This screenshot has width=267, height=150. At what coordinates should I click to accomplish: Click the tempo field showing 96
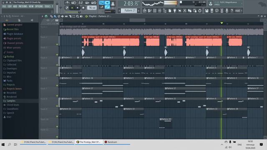(x=92, y=8)
